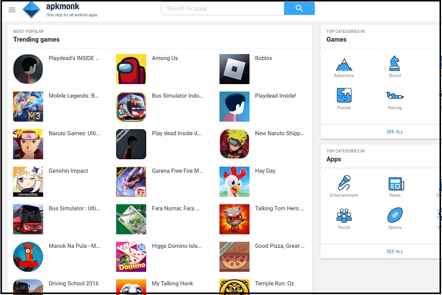Image resolution: width=442 pixels, height=295 pixels.
Task: Open the Manok Na Pula rooster icon
Action: coord(28,257)
